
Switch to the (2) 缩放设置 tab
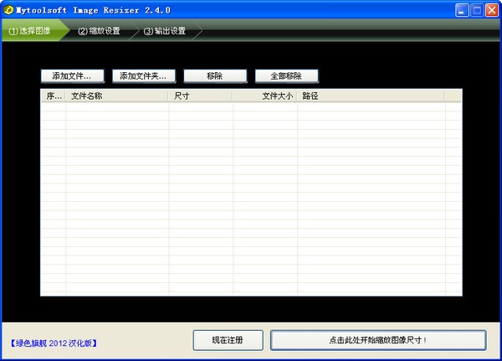tap(99, 31)
